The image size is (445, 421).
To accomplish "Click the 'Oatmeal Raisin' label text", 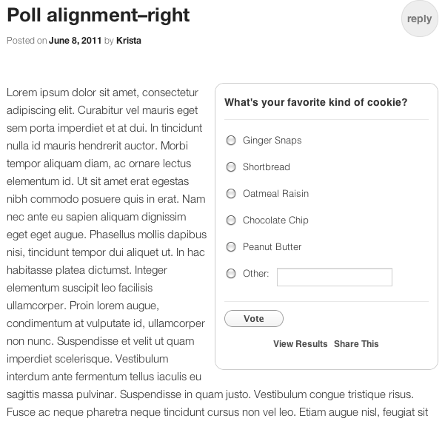I will 275,194.
